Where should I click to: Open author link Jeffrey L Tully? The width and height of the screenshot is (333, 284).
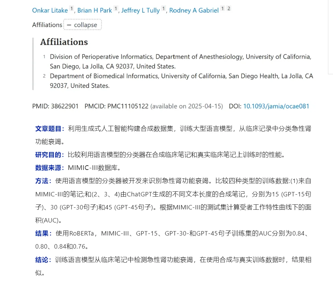[x=140, y=10]
